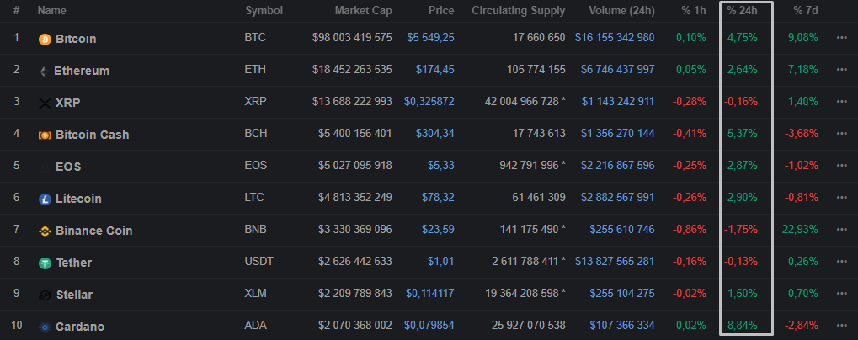Click the Ethereum logo icon
The height and width of the screenshot is (340, 858).
click(45, 72)
